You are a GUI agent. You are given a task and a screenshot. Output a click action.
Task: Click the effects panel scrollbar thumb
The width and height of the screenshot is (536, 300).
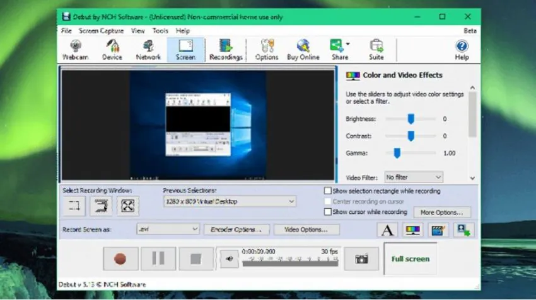[x=472, y=114]
